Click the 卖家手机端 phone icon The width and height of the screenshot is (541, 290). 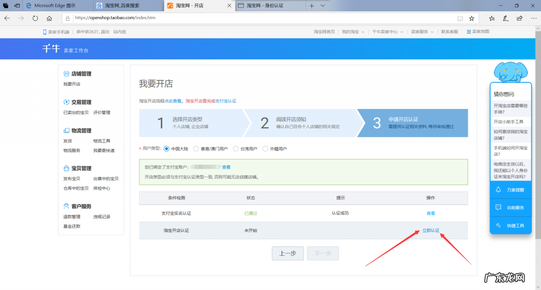(x=44, y=31)
